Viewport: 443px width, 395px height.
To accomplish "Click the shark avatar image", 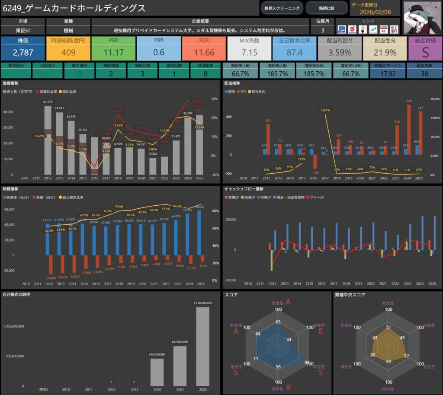I will coord(422,17).
